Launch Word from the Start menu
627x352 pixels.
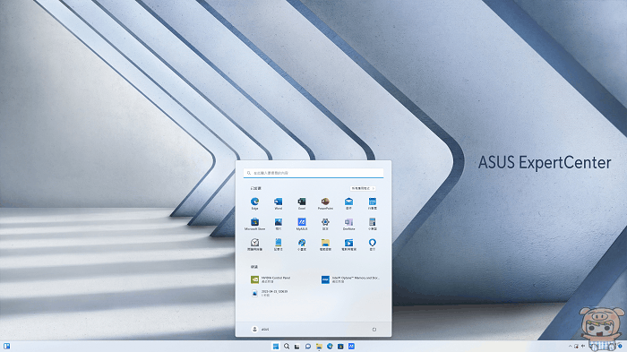(278, 203)
